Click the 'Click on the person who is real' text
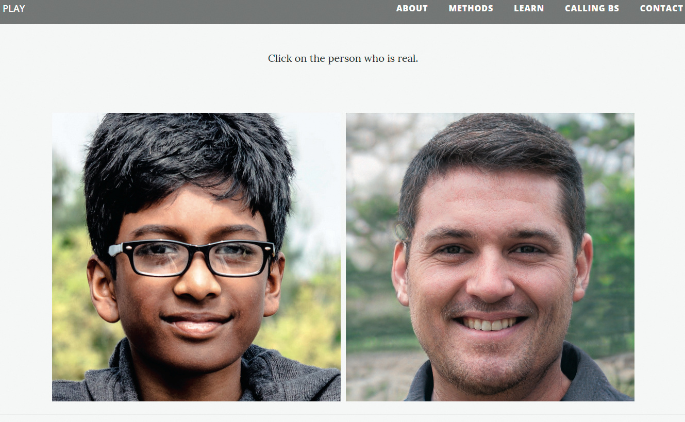 (343, 59)
